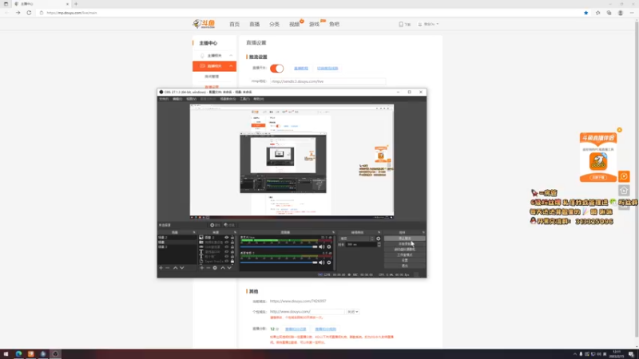This screenshot has height=359, width=639.
Task: Click the 场景集合 menu in the OBS menu bar
Action: (x=228, y=99)
